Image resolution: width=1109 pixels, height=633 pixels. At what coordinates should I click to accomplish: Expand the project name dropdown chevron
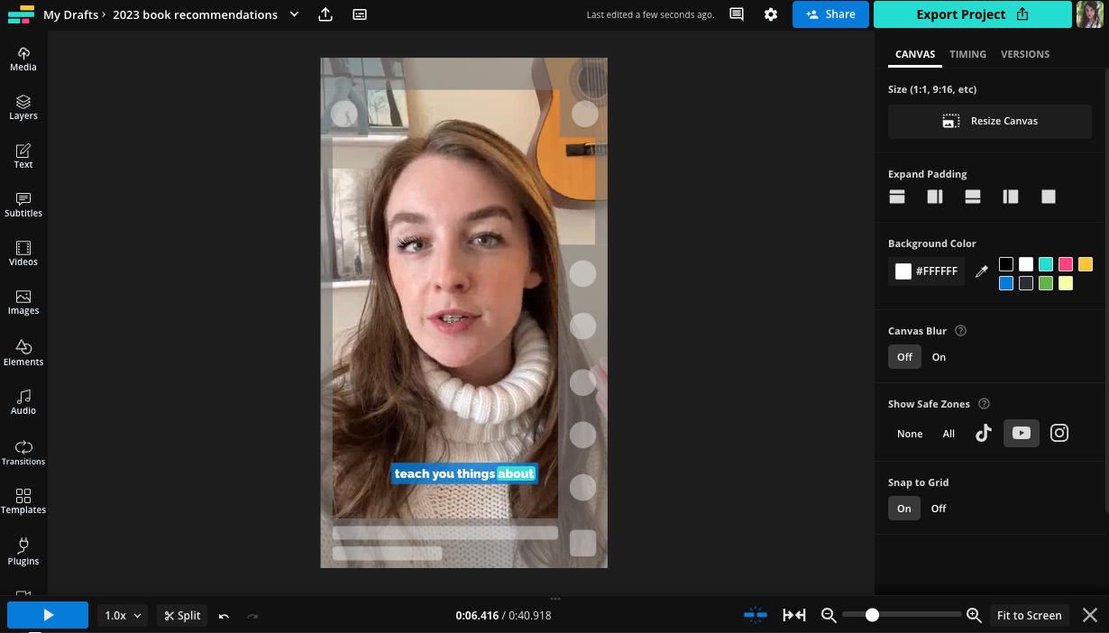click(x=294, y=14)
